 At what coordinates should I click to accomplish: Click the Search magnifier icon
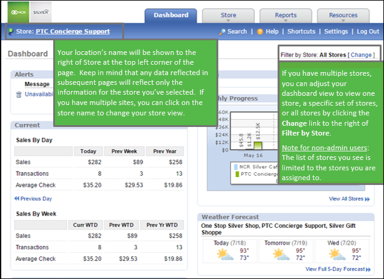(x=223, y=32)
